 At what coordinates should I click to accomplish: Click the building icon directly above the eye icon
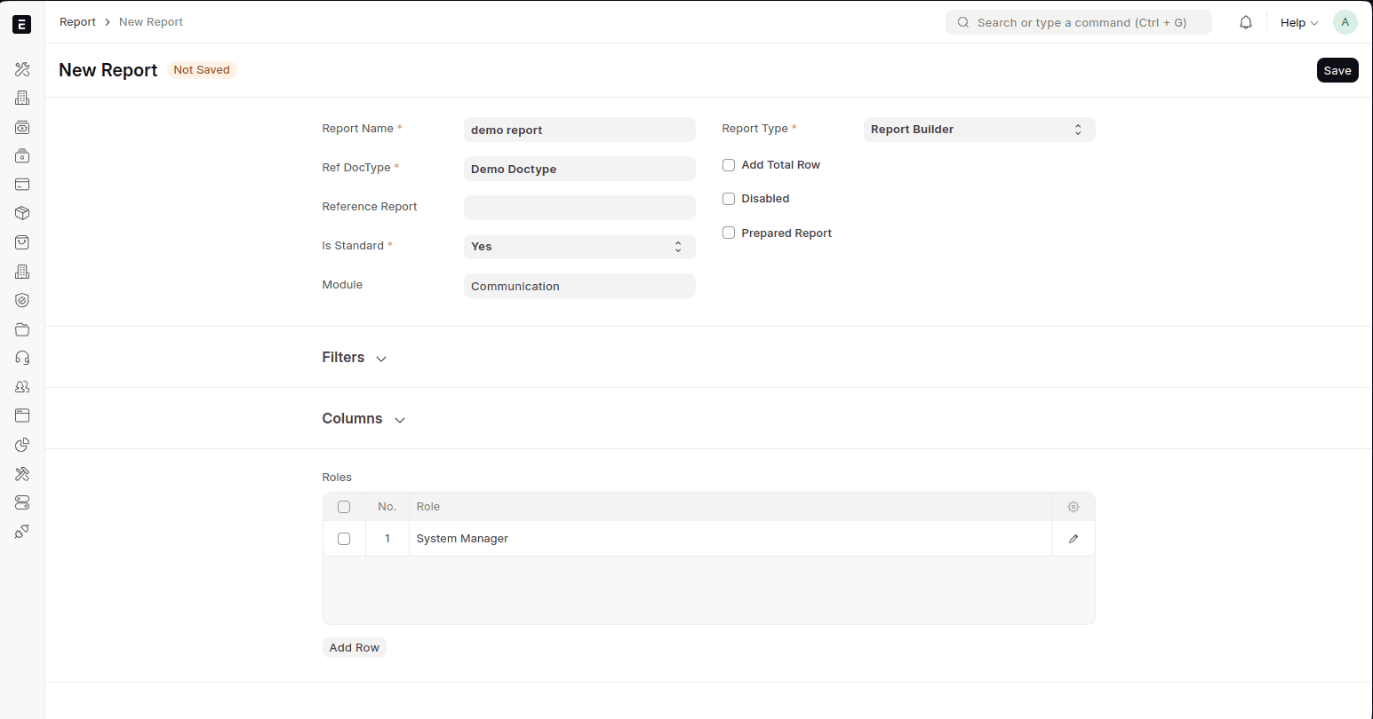22,98
